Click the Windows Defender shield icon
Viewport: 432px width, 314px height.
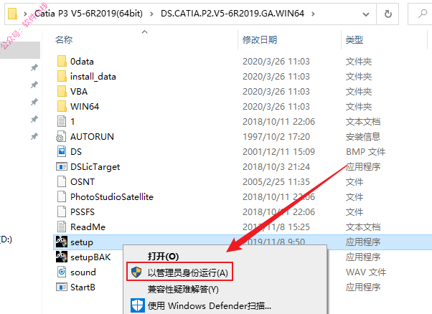click(x=138, y=305)
